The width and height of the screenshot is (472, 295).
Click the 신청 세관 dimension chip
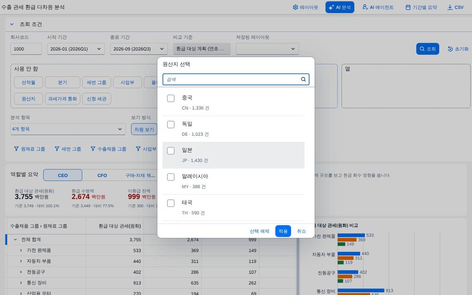click(x=97, y=99)
